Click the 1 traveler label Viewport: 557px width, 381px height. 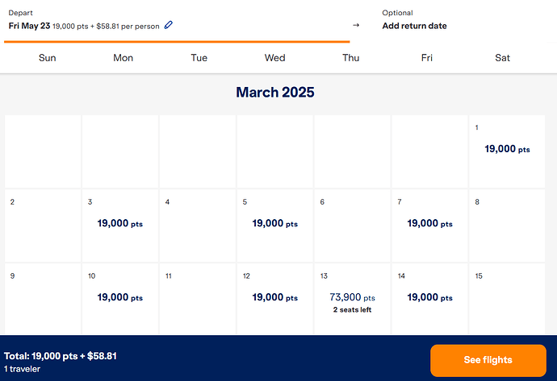tap(22, 369)
